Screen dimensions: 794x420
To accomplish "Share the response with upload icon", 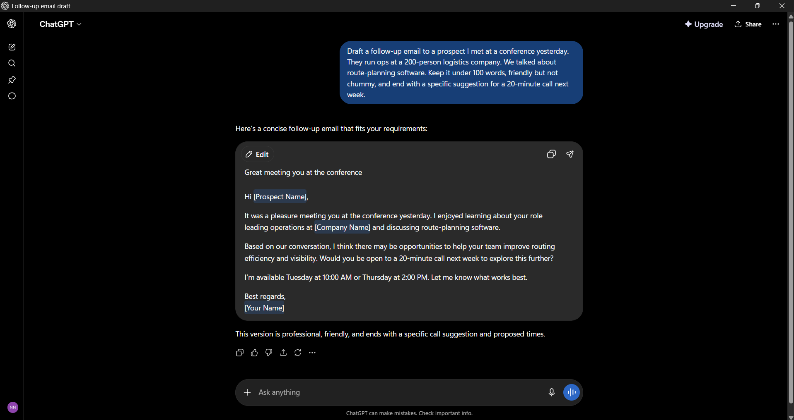I will coord(283,353).
